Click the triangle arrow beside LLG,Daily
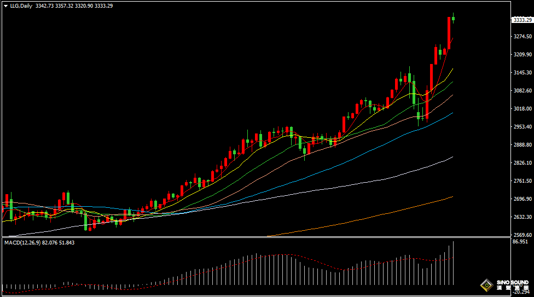The image size is (534, 297). [7, 6]
